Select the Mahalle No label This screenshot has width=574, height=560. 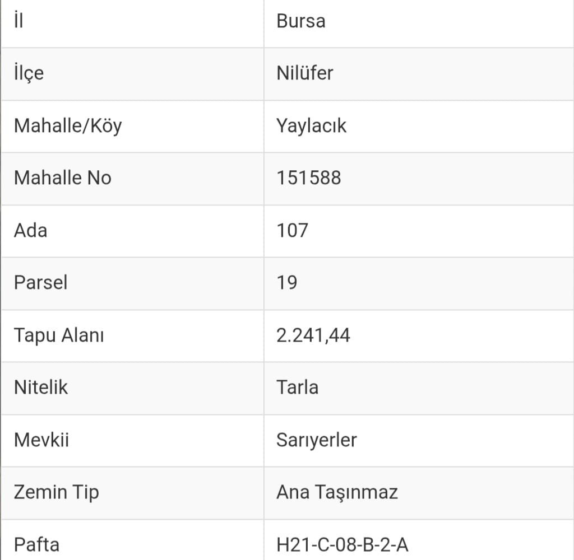[x=62, y=178]
